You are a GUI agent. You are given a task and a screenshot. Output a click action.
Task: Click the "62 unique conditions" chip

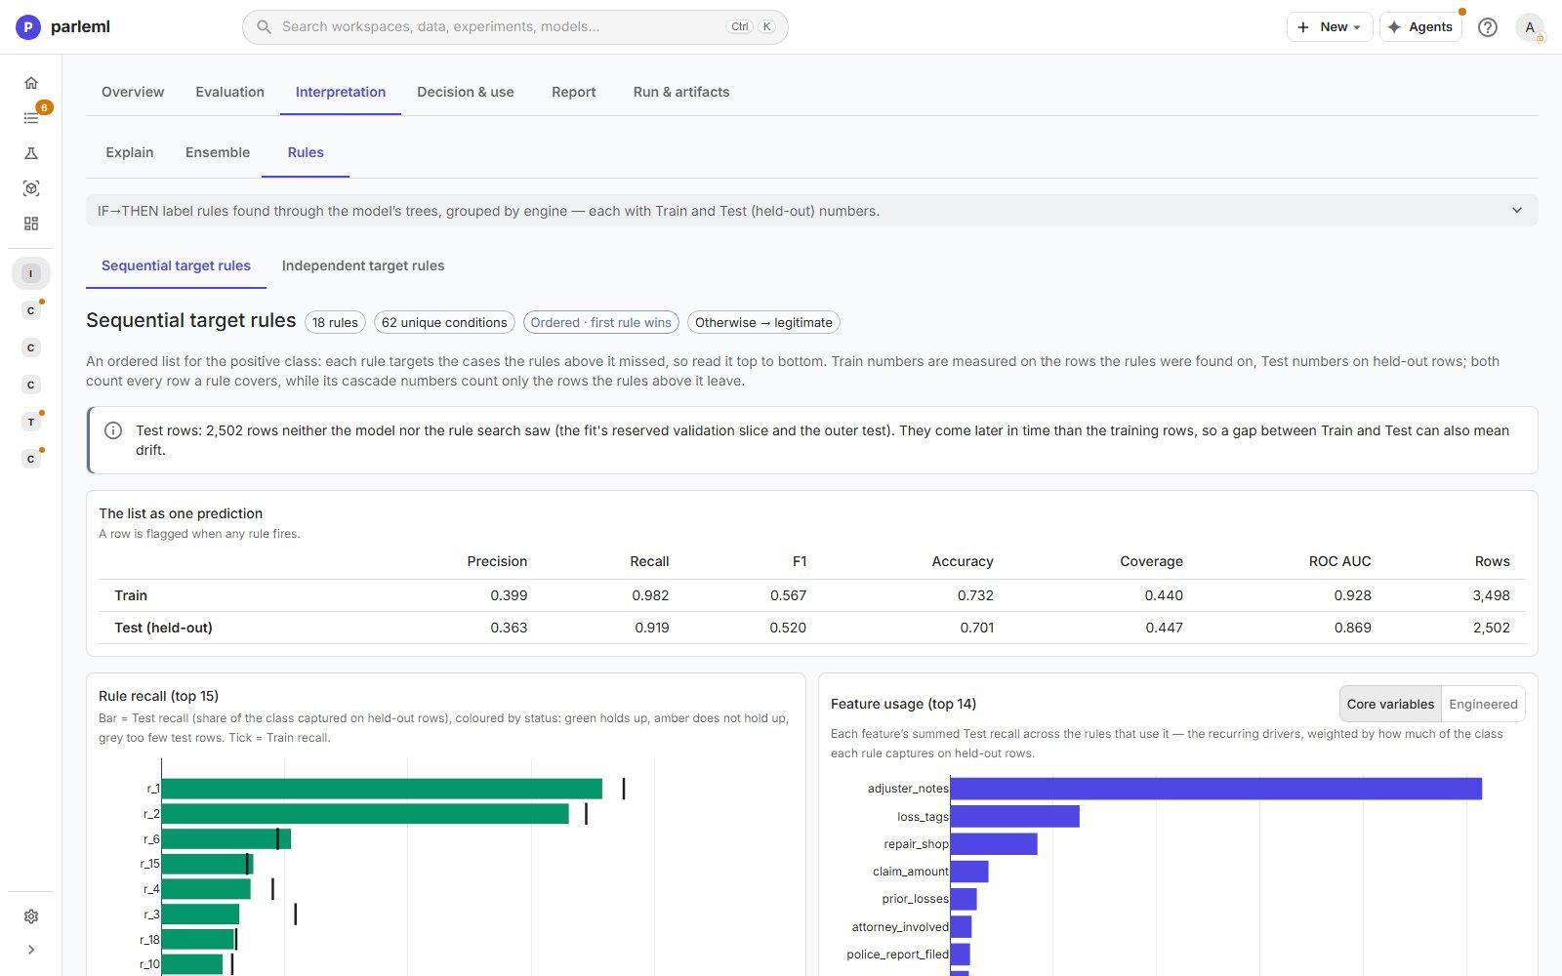click(444, 322)
